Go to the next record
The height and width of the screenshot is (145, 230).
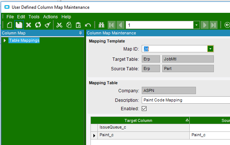click(x=205, y=25)
